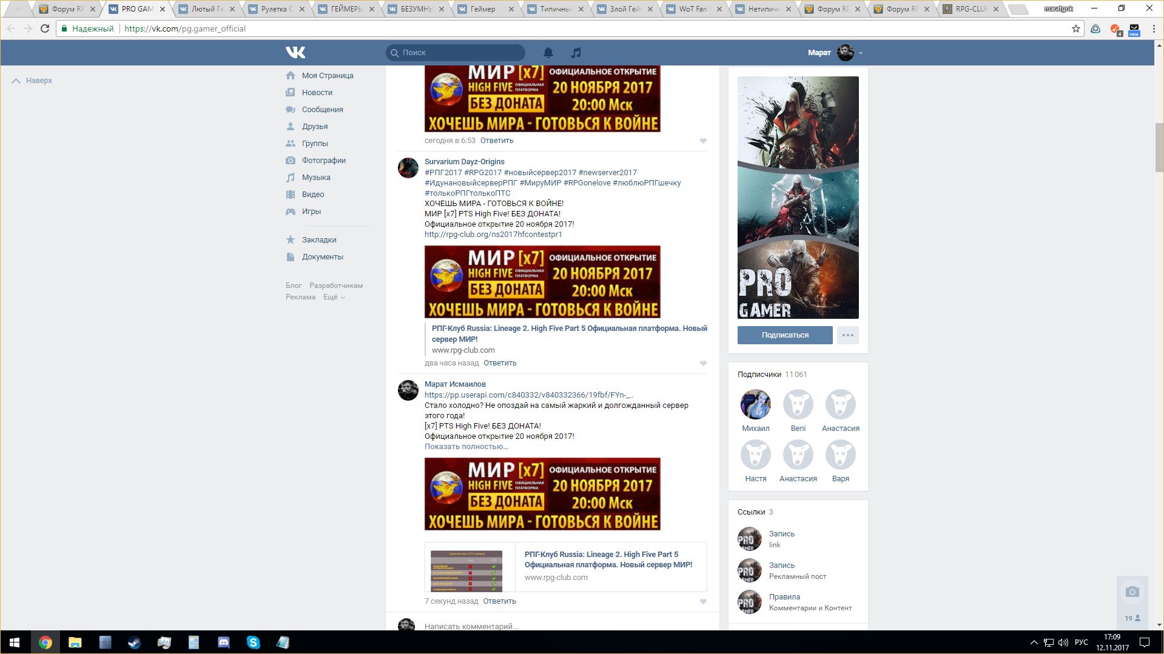The image size is (1164, 654).
Task: Click the camera icon at bottom right
Action: tap(1132, 592)
